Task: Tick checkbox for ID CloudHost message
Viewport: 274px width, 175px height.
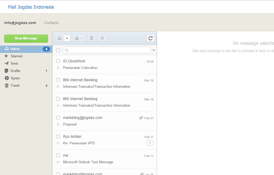Action: [58, 61]
